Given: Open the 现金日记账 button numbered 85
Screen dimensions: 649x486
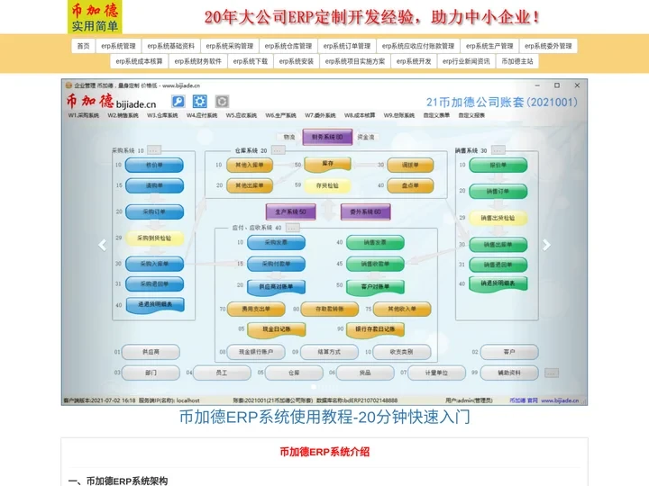Looking at the screenshot, I should (x=277, y=329).
